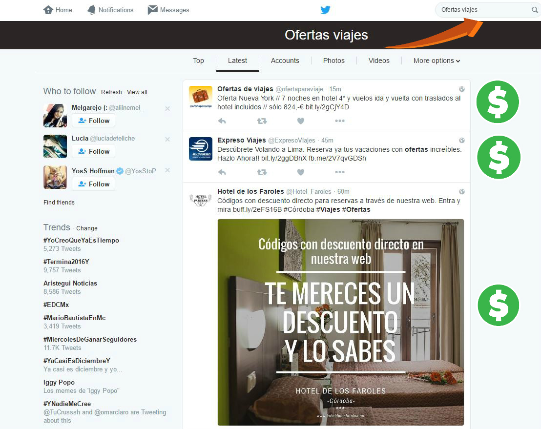Like the Ofertas de viajes tweet
This screenshot has width=541, height=429.
click(x=301, y=121)
